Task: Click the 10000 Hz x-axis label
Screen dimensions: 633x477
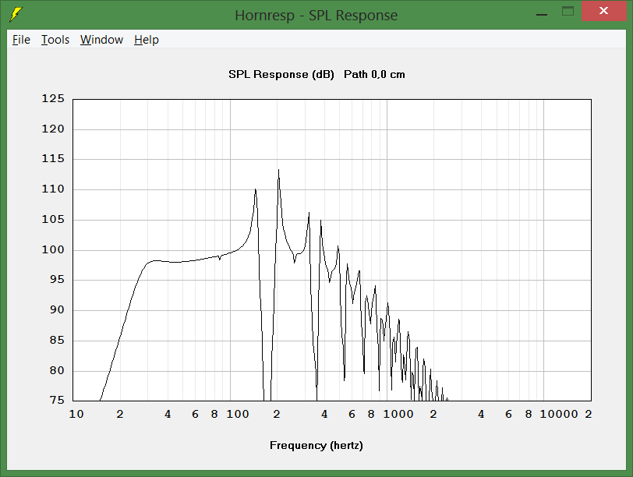Action: point(559,414)
